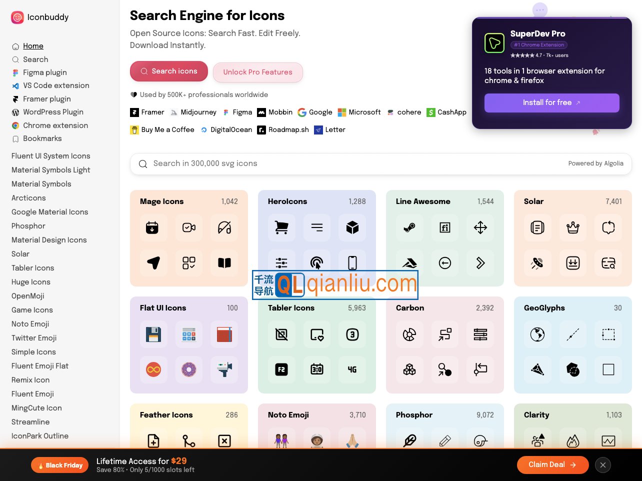This screenshot has width=642, height=481.
Task: Claim the Black Friday deal
Action: [552, 464]
